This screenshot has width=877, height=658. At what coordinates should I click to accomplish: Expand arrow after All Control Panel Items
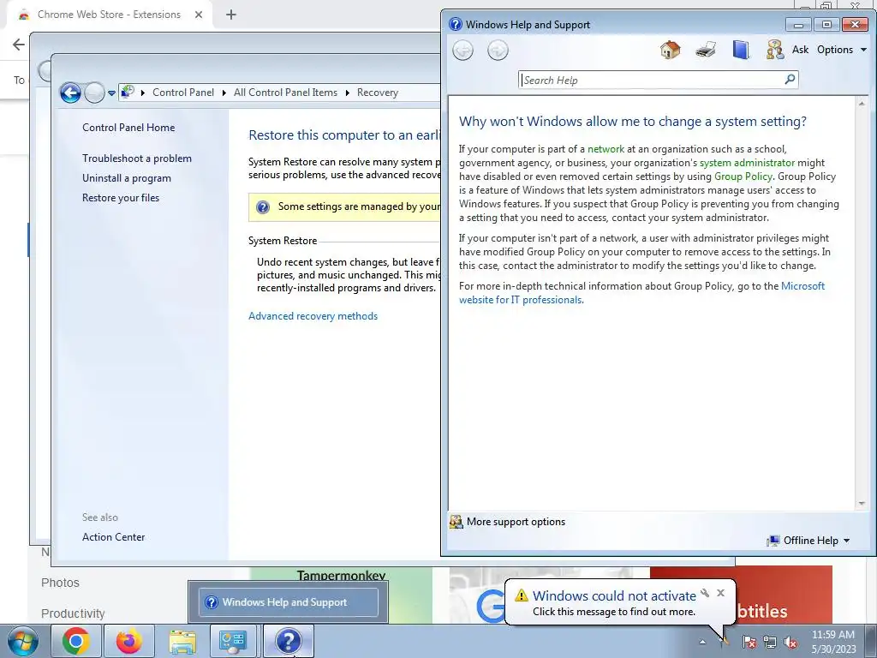[348, 93]
